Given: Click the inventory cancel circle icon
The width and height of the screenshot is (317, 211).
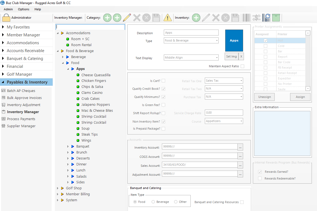Looking at the screenshot, I should tap(225, 18).
